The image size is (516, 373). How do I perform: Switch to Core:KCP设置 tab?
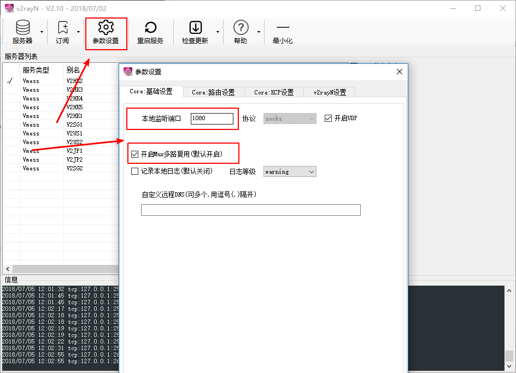tap(274, 92)
